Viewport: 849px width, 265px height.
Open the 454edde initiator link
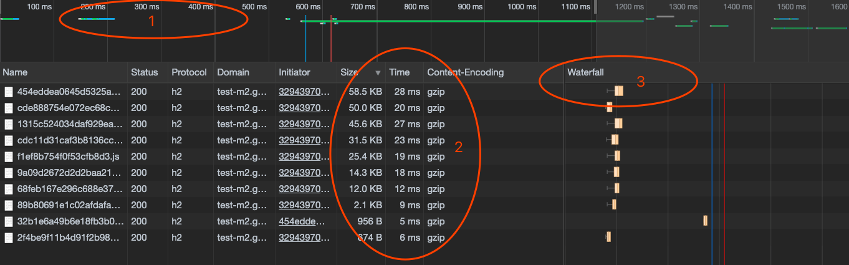click(302, 221)
